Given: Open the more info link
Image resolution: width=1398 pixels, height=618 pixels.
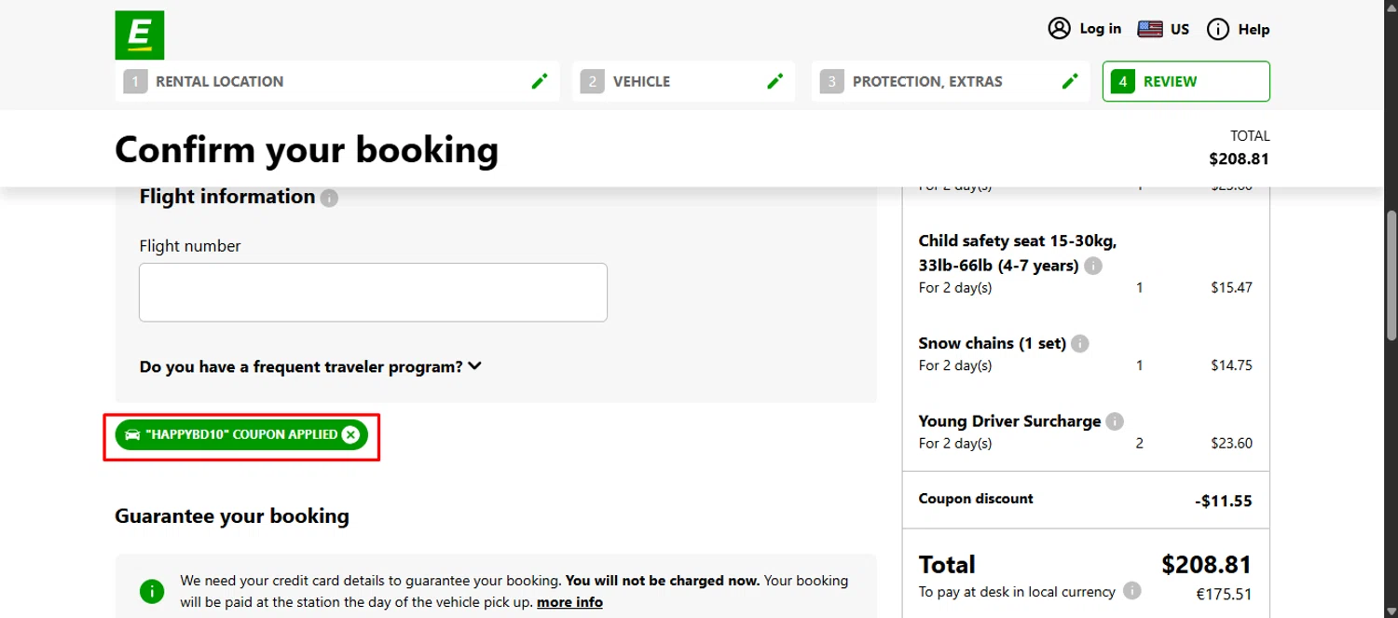Looking at the screenshot, I should point(569,602).
